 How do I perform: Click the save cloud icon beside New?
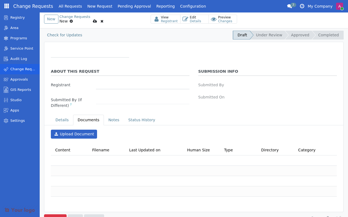[x=95, y=21]
